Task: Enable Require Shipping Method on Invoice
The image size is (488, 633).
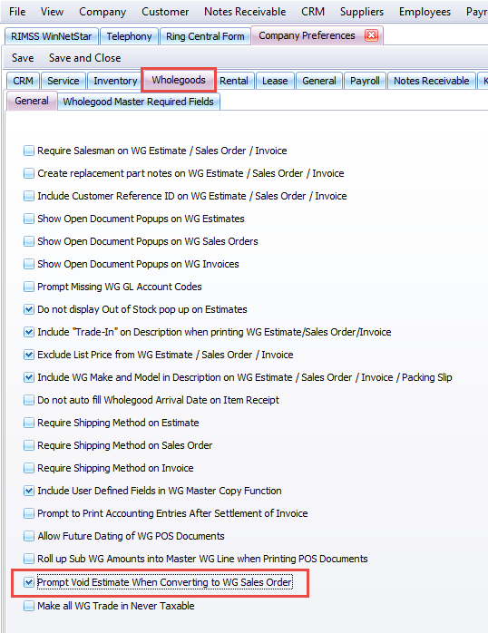Action: [x=29, y=468]
